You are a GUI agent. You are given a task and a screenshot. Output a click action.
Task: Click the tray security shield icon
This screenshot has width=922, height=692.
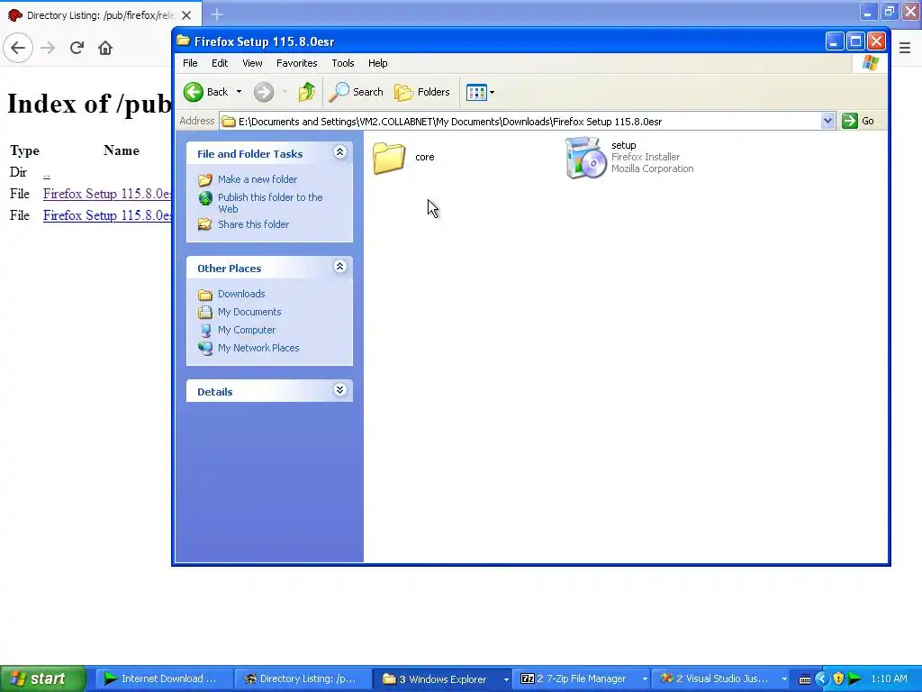tap(838, 678)
